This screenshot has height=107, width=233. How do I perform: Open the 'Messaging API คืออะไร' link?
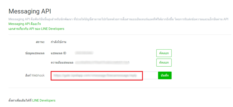25,24
